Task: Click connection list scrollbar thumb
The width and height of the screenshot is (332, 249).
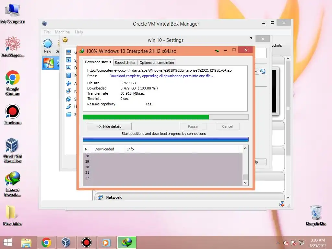Action: (245, 177)
